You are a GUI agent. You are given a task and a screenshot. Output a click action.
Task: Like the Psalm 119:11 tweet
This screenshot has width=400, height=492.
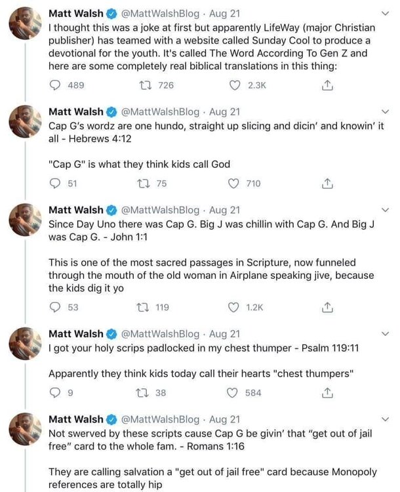click(232, 393)
